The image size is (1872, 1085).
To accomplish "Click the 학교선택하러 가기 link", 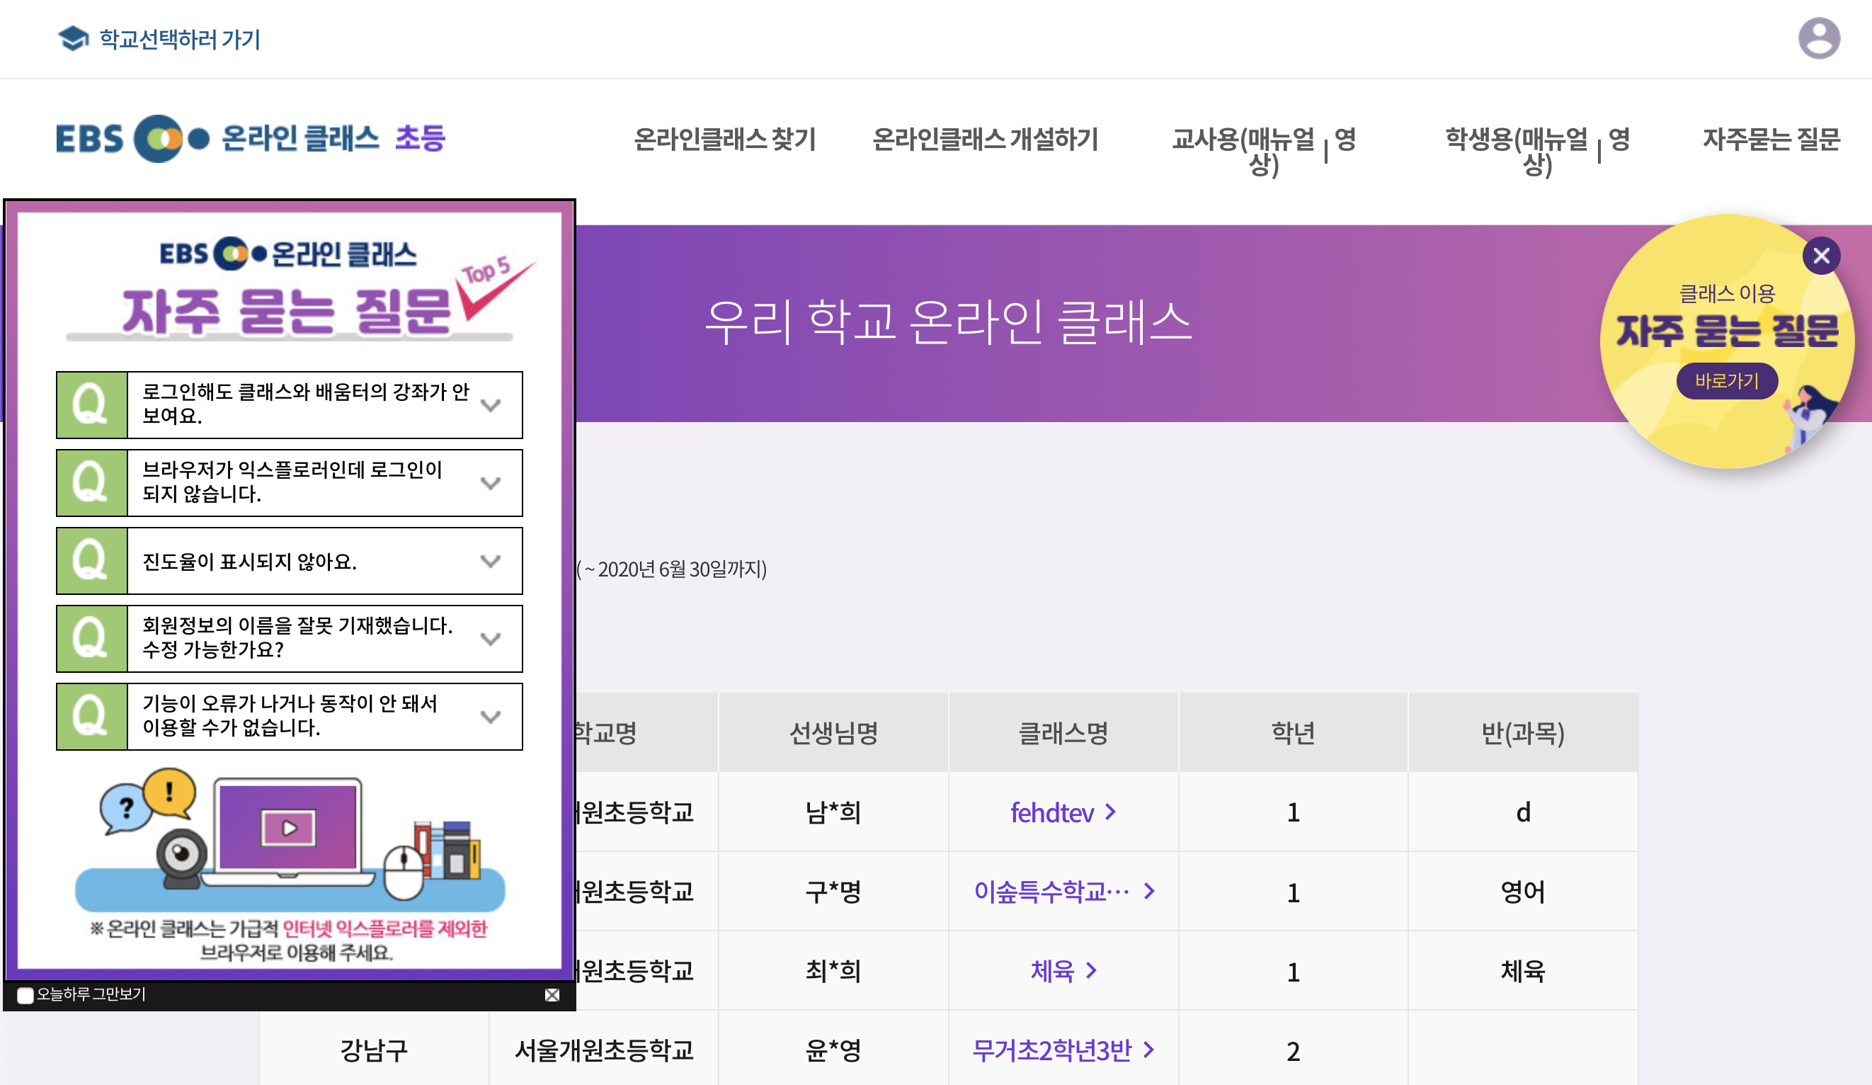I will click(x=179, y=39).
